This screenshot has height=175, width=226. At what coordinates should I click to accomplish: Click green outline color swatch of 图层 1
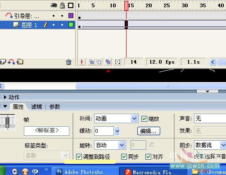click(71, 25)
